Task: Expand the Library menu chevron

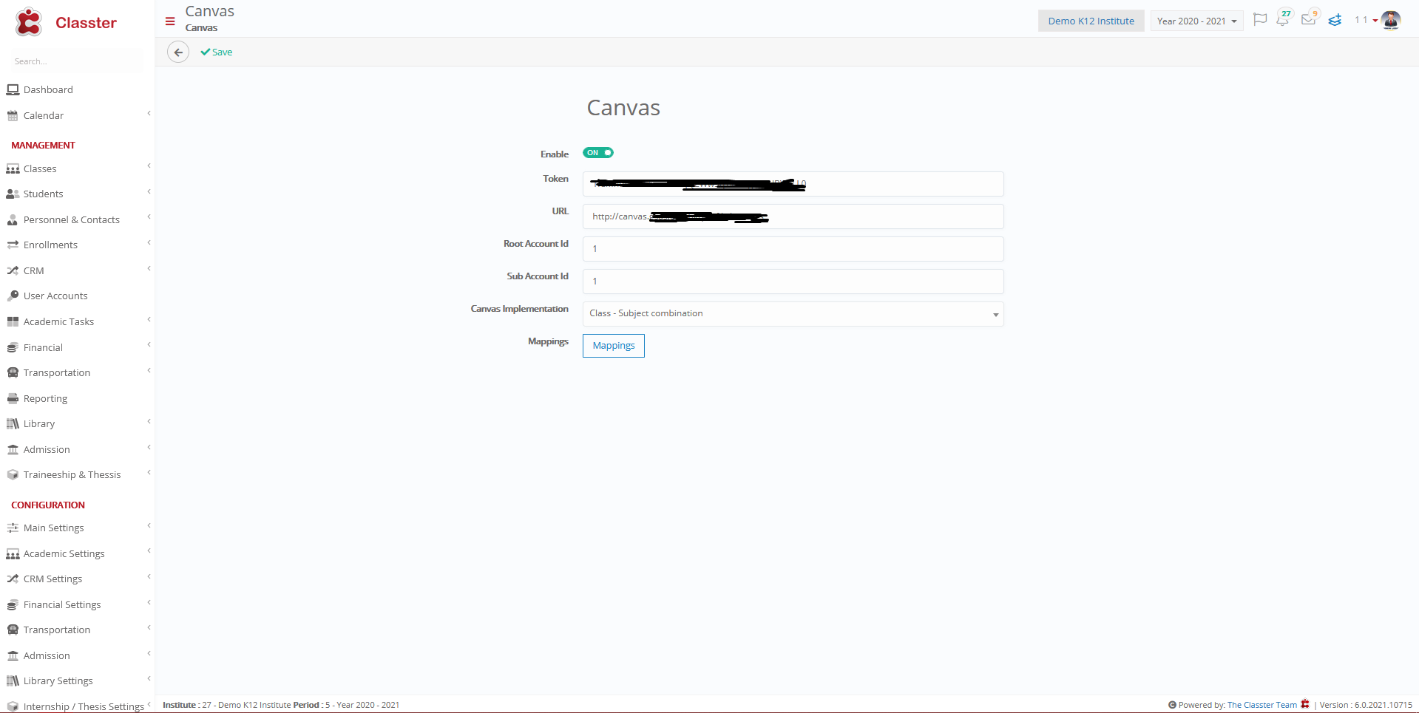Action: point(149,422)
